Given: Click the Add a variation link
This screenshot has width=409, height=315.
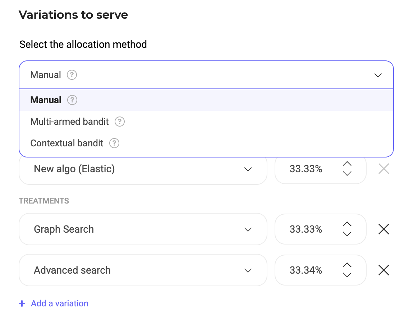Looking at the screenshot, I should (x=59, y=303).
